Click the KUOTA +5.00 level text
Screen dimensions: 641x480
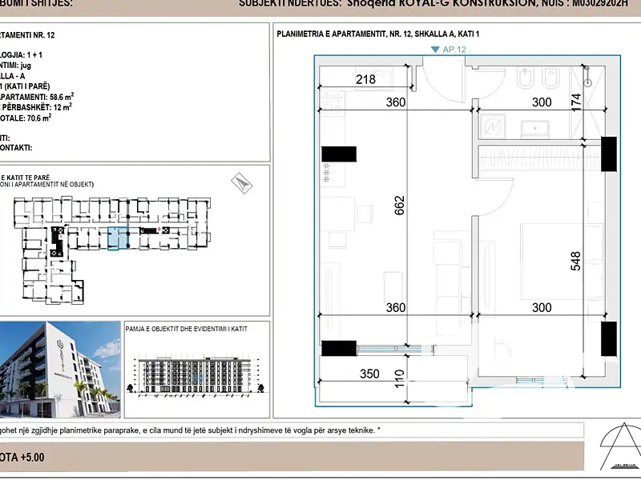22,457
